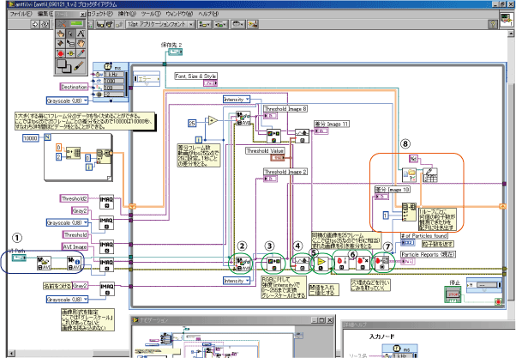Open the Reorder toolbar dropdown

[x=238, y=24]
